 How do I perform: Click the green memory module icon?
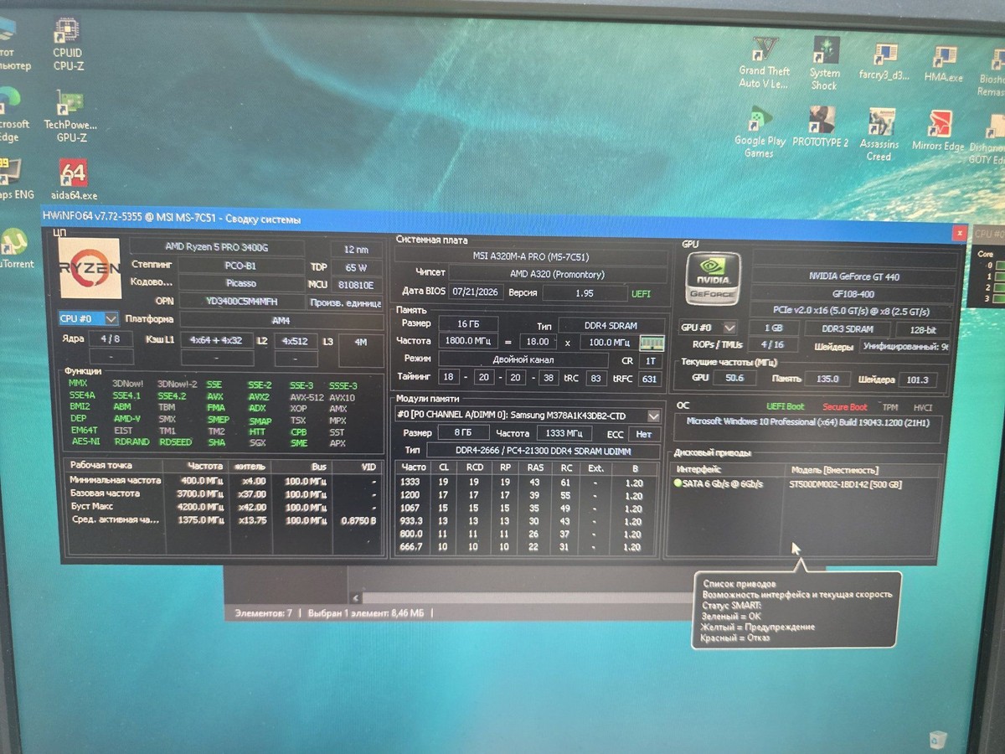click(652, 342)
